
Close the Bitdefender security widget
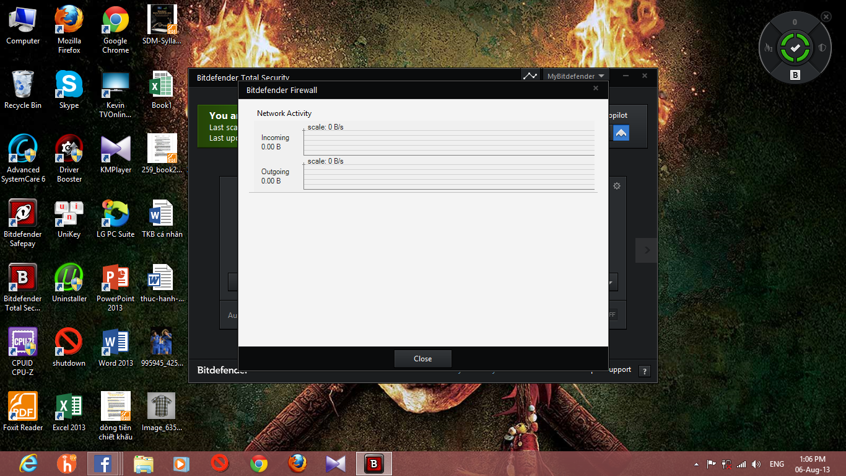click(x=826, y=17)
